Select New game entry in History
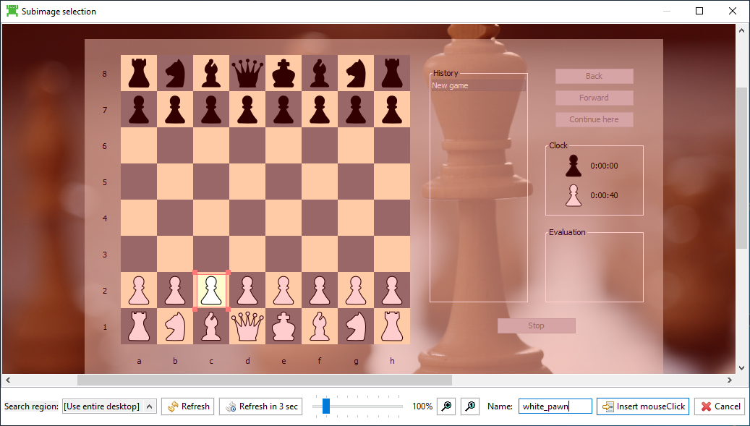This screenshot has width=750, height=426. click(477, 85)
